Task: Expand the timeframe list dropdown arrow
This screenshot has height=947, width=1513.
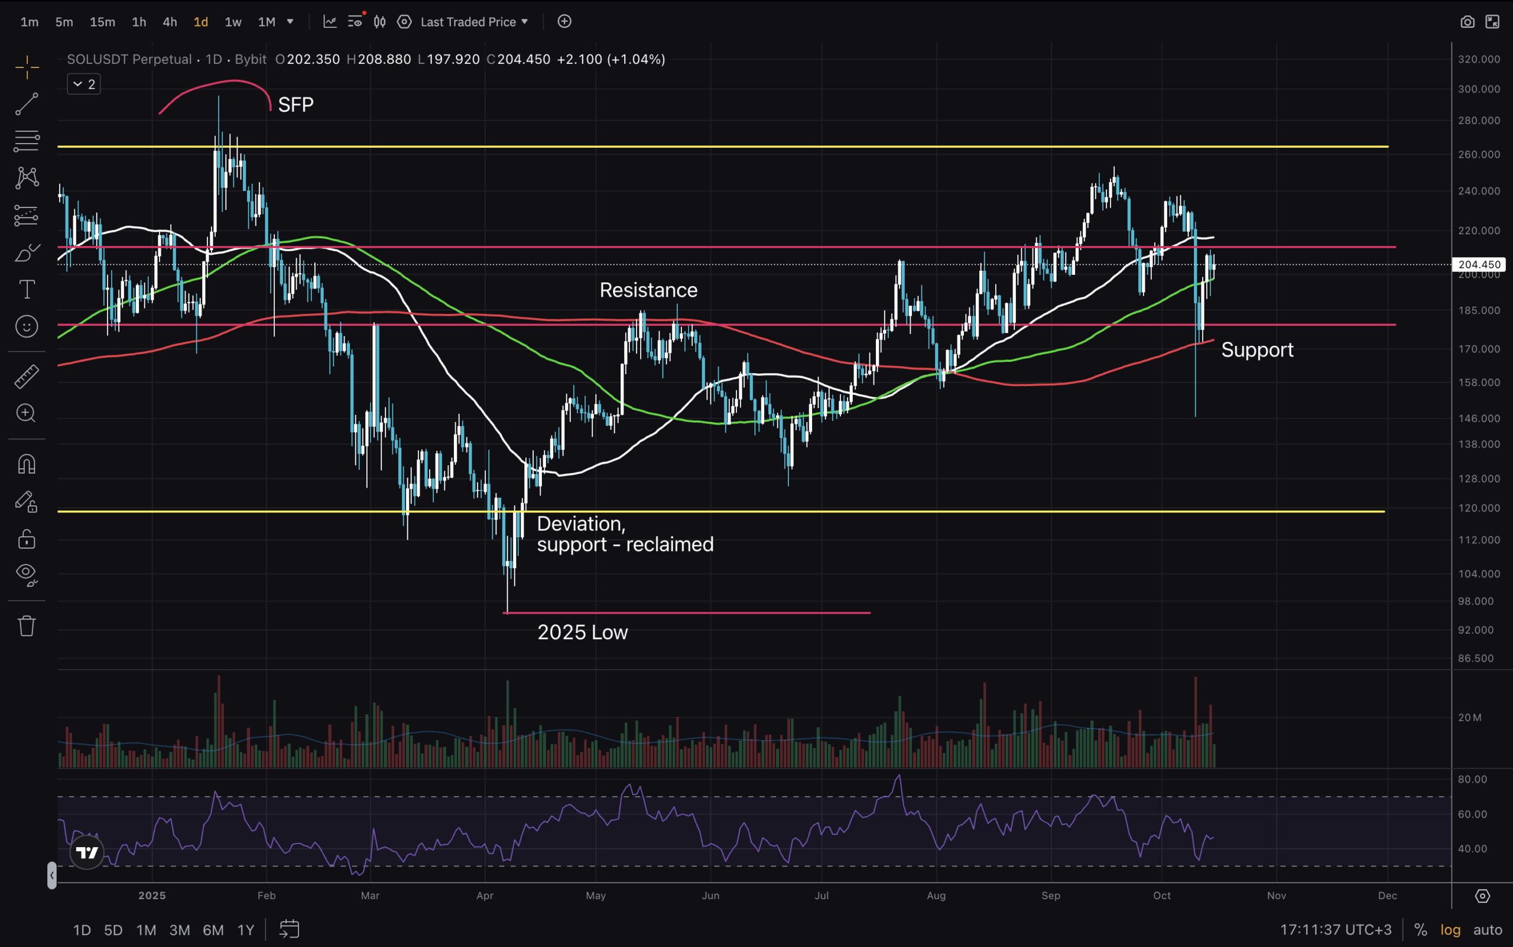Action: coord(290,22)
